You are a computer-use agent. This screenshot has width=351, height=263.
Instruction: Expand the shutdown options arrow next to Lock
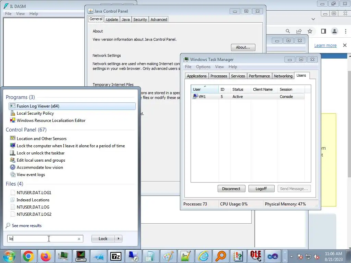point(118,239)
